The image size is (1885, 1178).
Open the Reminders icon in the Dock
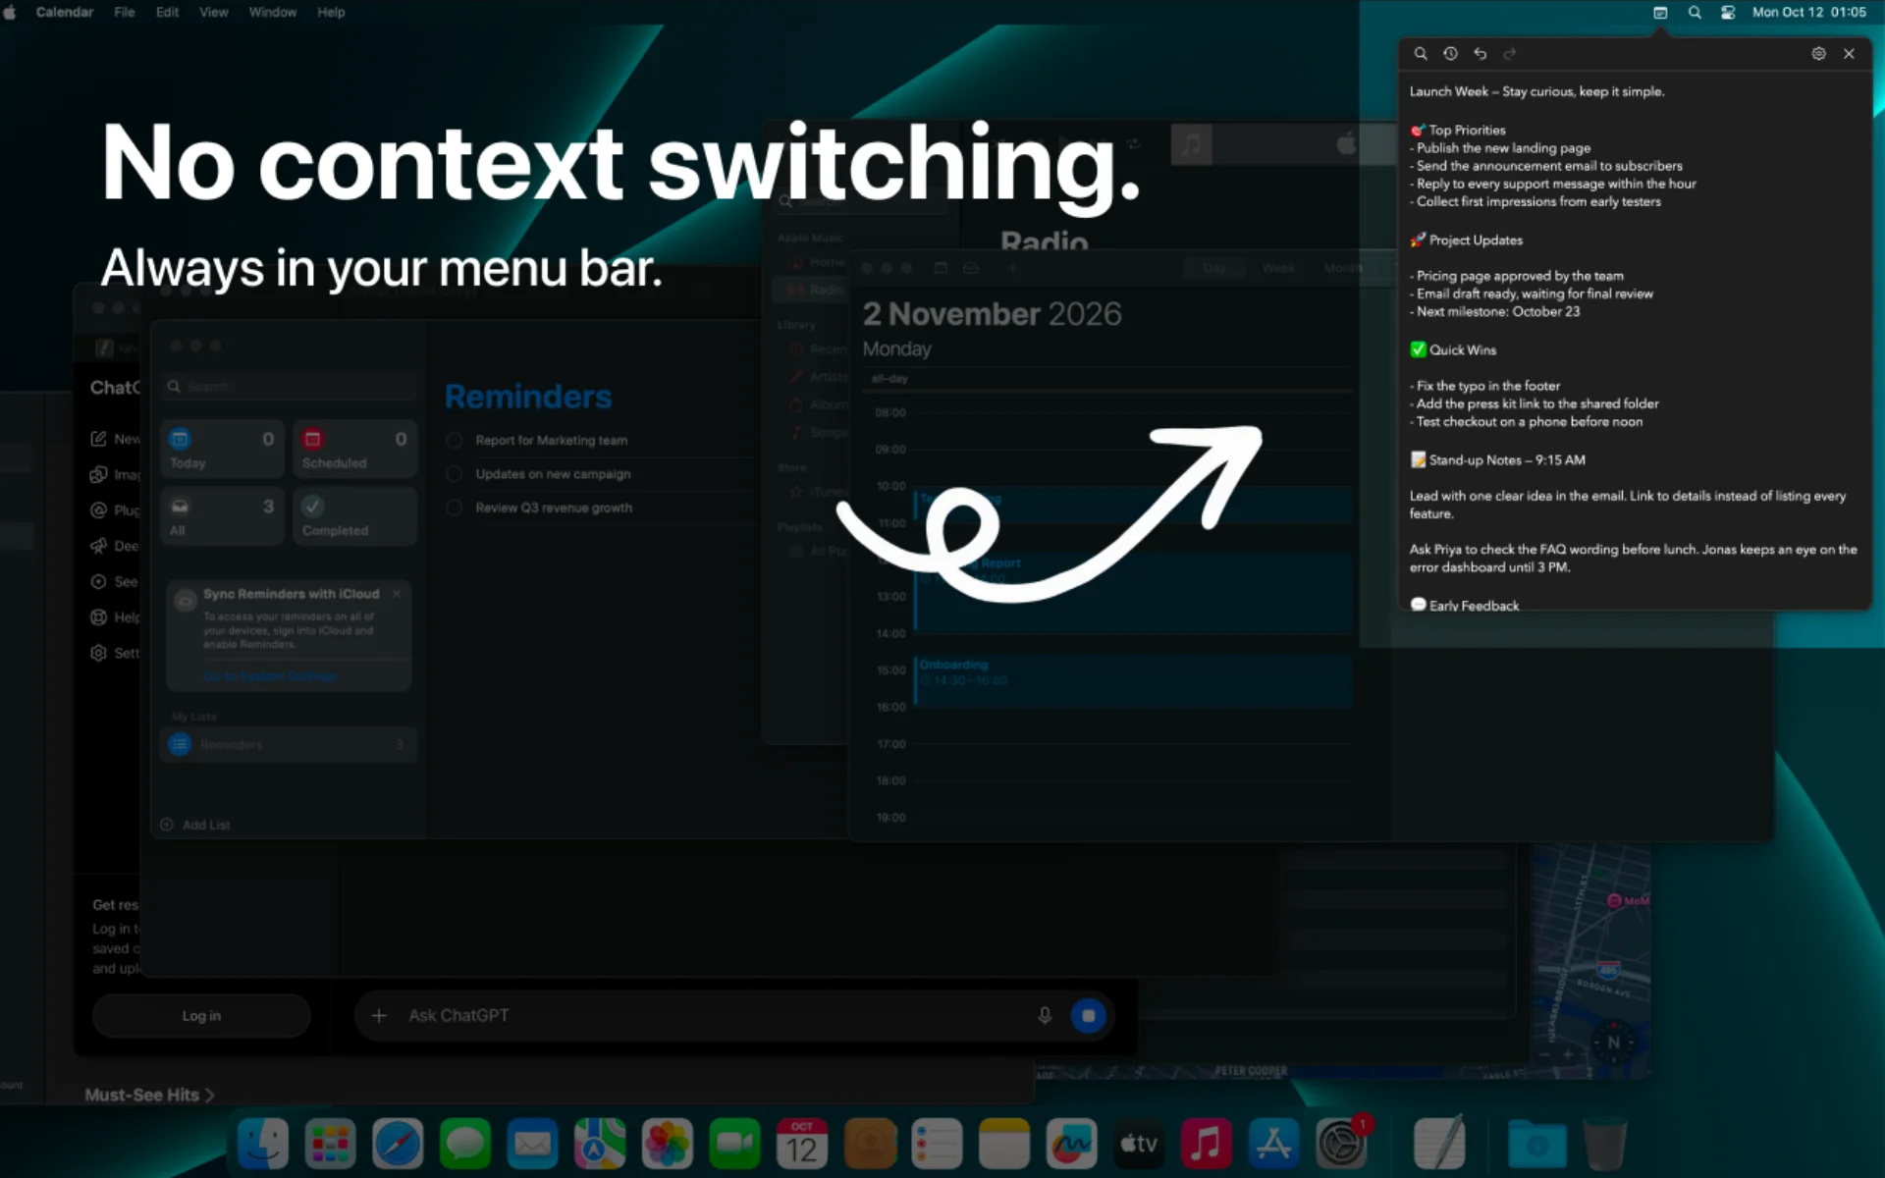937,1144
